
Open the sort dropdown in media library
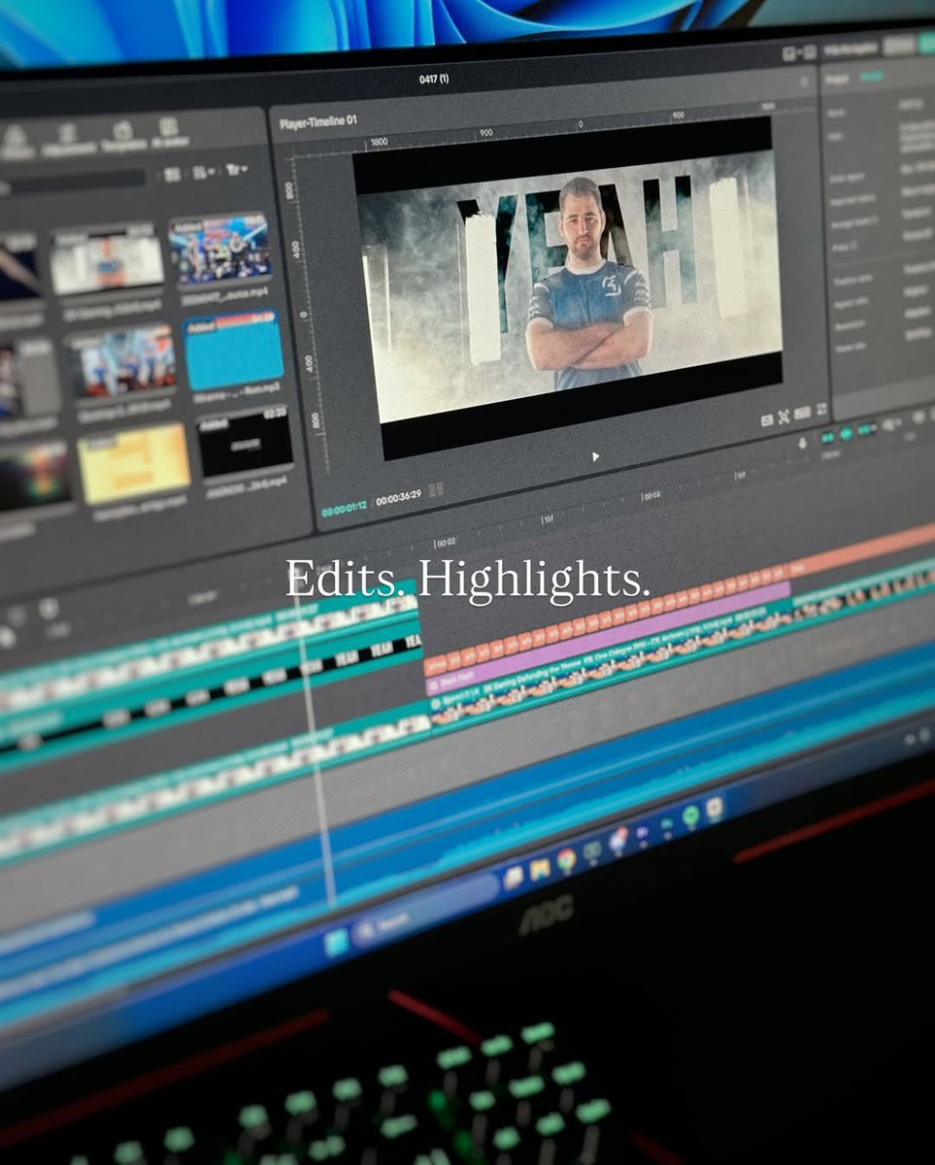(x=204, y=173)
